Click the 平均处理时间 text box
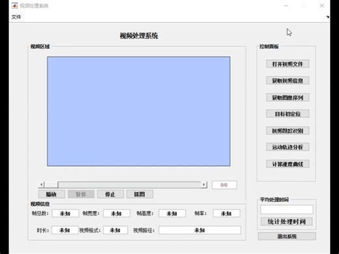 287,210
